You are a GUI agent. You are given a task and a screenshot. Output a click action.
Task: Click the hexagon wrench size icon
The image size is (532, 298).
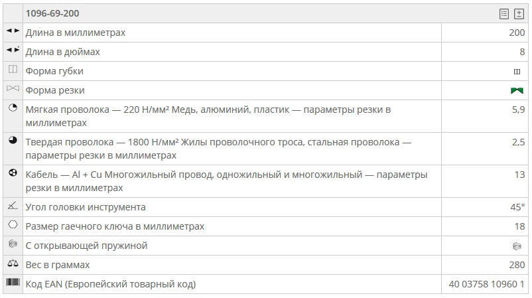click(x=13, y=226)
